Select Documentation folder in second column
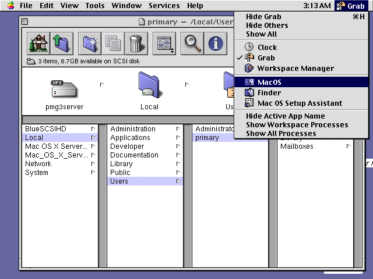The height and width of the screenshot is (279, 373). 145,155
